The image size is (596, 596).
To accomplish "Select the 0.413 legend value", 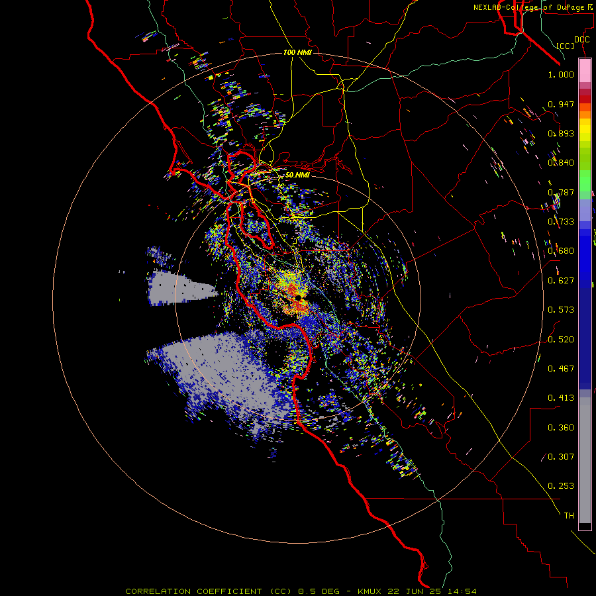I will click(x=561, y=398).
